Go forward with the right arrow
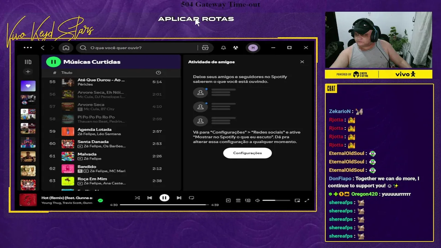The image size is (441, 248). coord(52,48)
